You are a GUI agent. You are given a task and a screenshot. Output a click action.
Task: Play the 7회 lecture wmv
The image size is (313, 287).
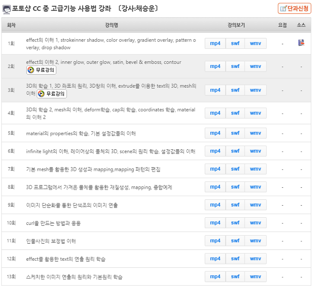tap(255, 169)
